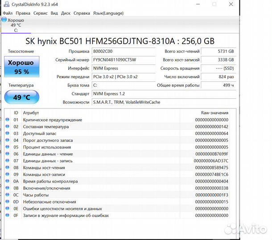The height and width of the screenshot is (240, 272).
Task: Click status dot for 08 Команды хост-чтения
Action: (x=7, y=168)
